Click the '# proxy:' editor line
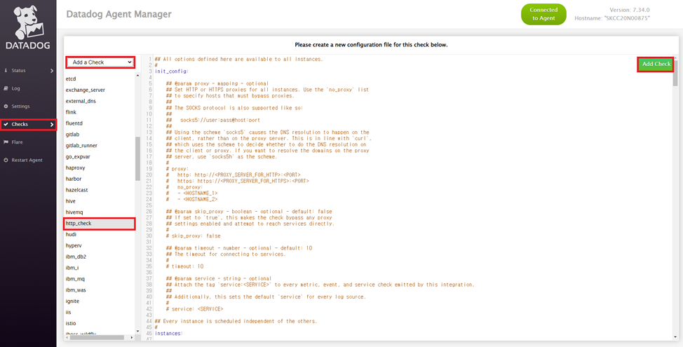 coord(176,168)
